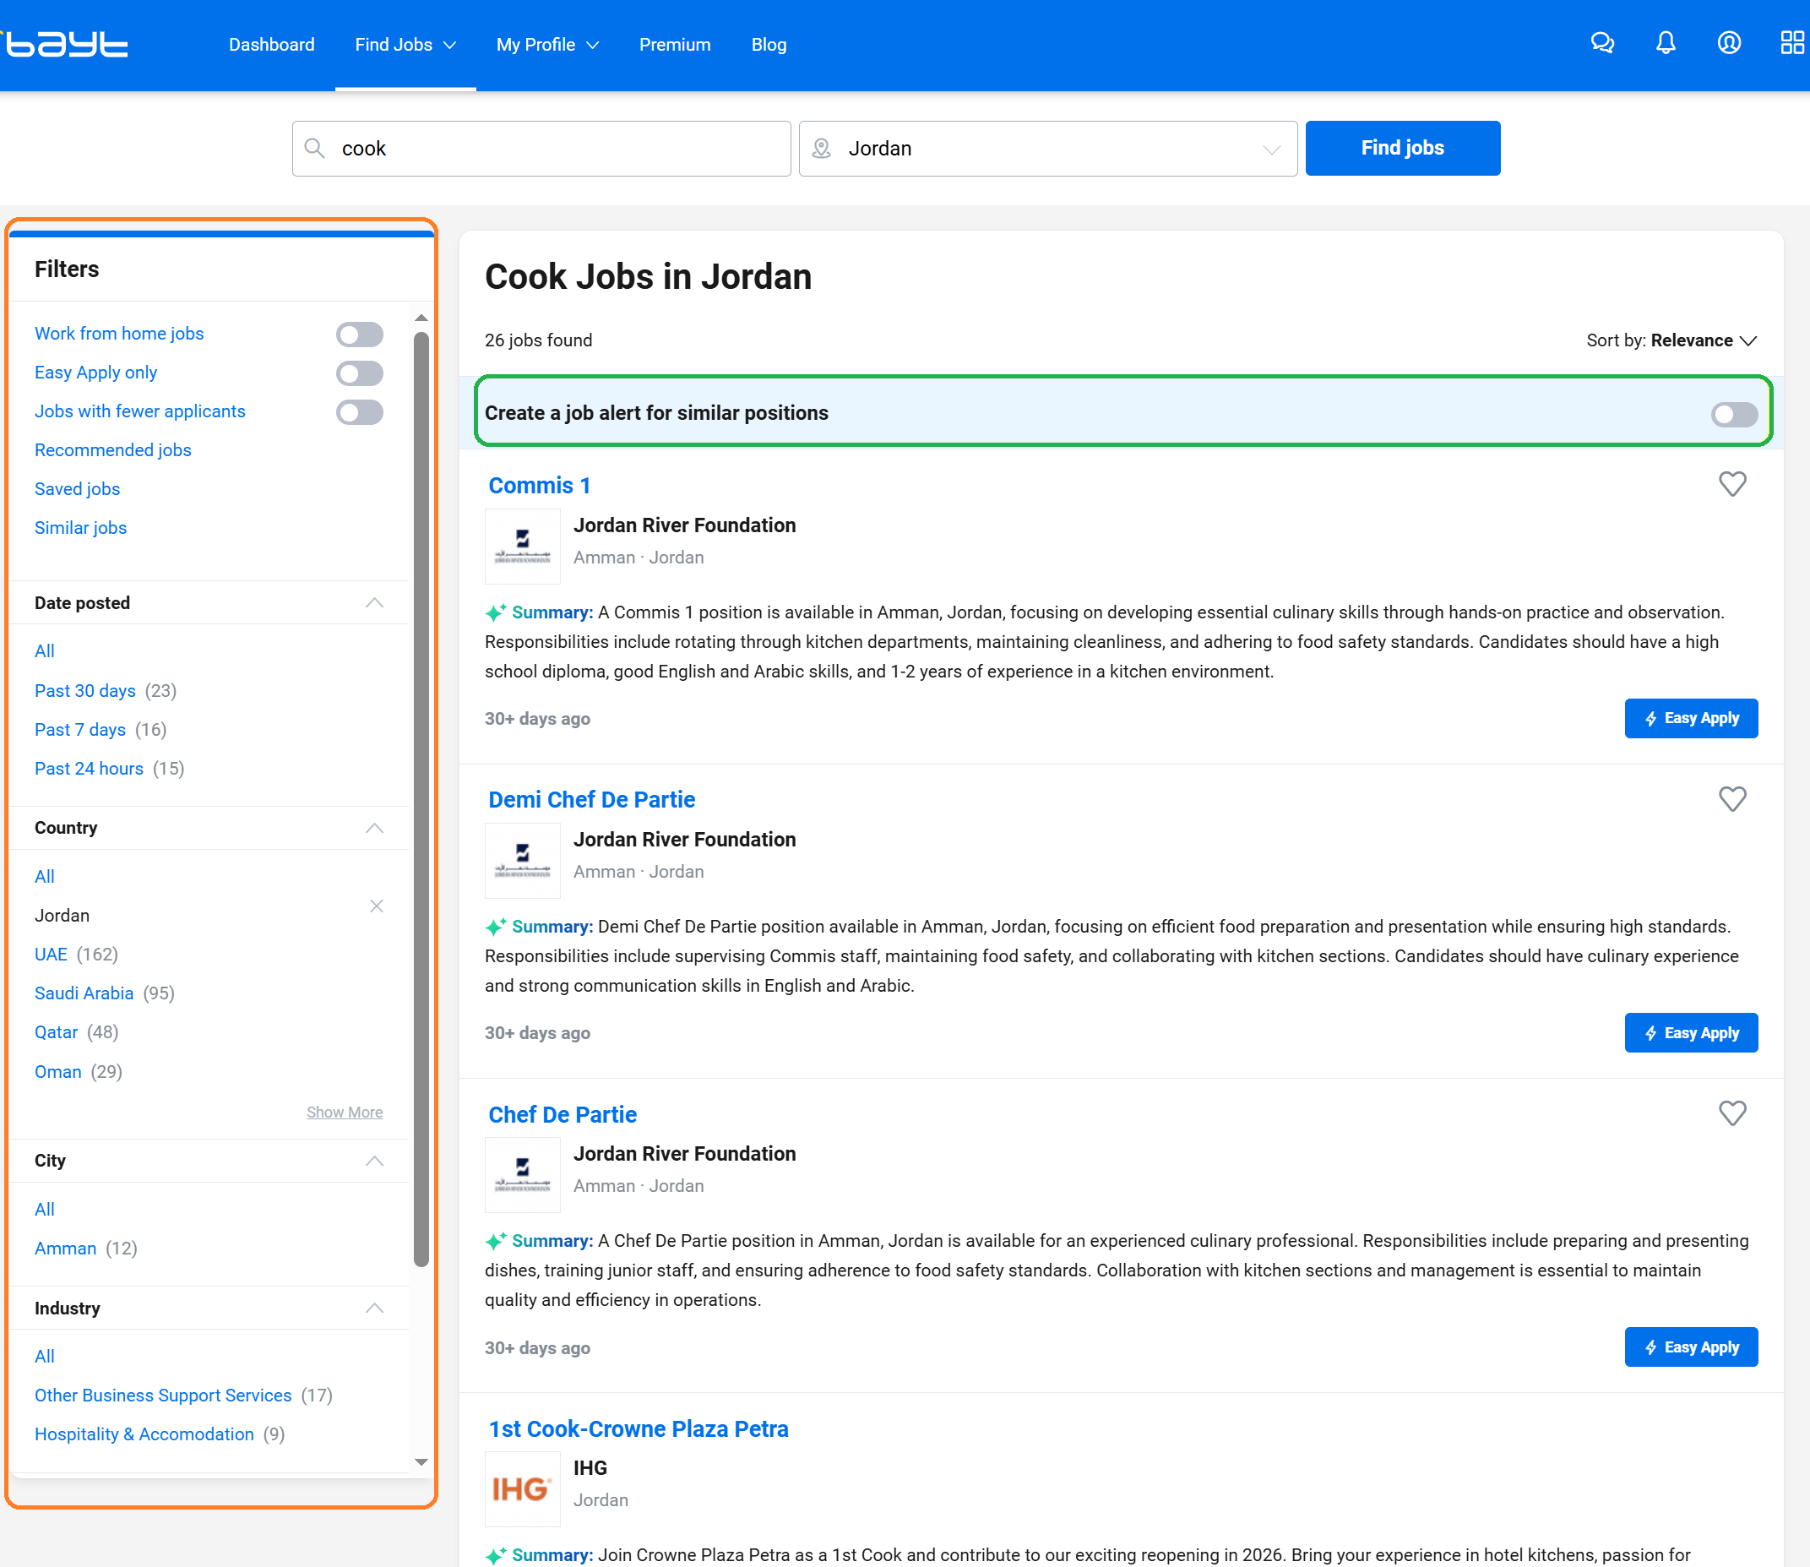Screen dimensions: 1810x1567
Task: Click Show More under Country
Action: point(345,1112)
